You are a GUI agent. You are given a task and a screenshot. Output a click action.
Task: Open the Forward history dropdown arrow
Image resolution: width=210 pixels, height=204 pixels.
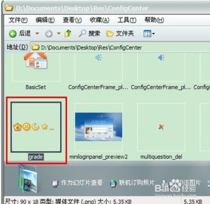point(59,34)
